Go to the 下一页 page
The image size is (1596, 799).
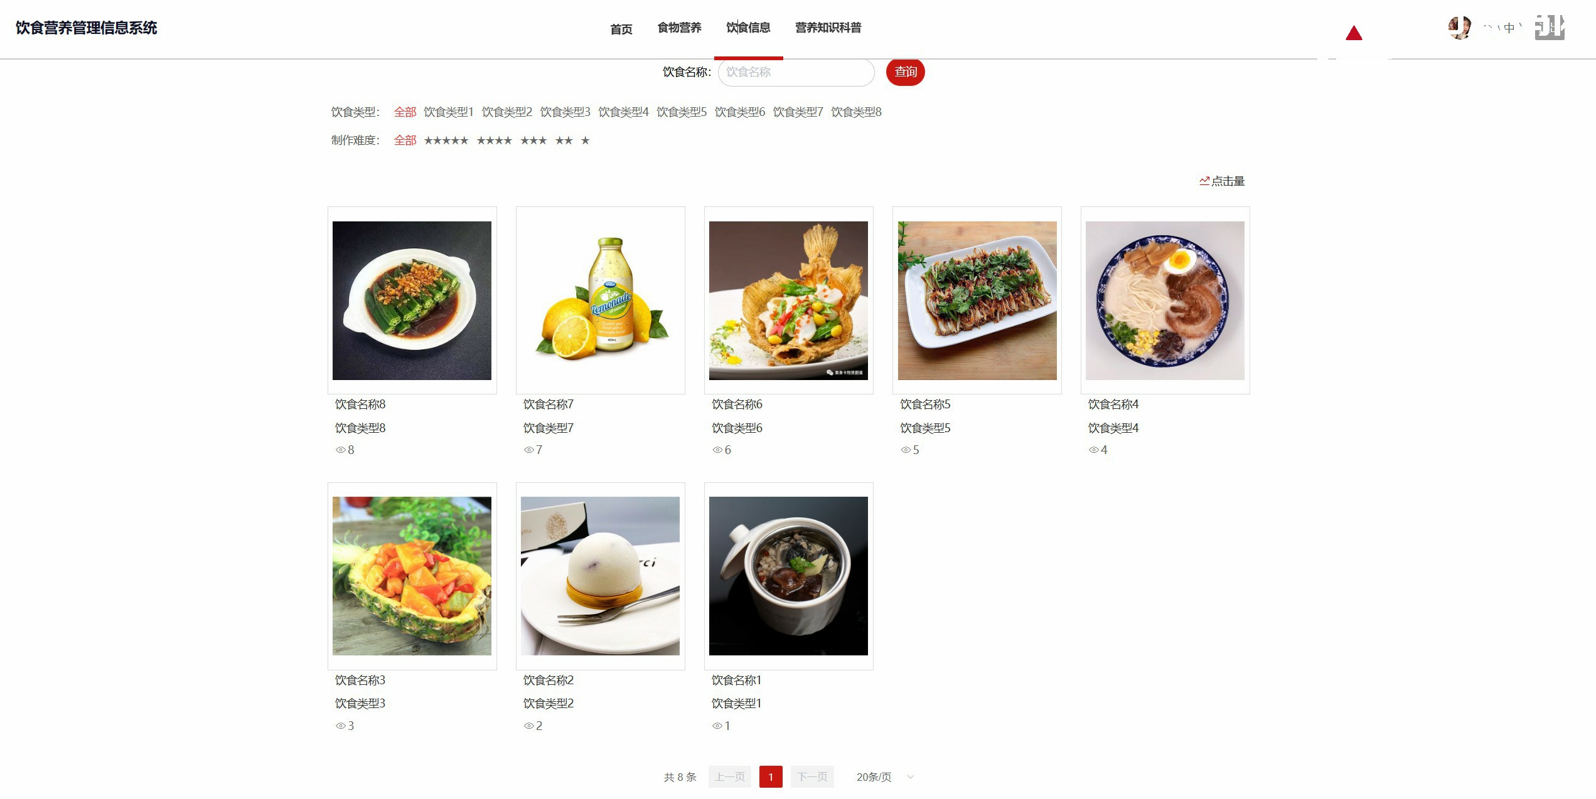[x=812, y=777]
